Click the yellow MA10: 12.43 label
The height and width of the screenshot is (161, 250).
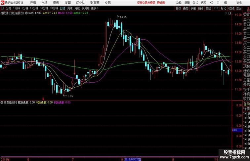tap(50, 13)
